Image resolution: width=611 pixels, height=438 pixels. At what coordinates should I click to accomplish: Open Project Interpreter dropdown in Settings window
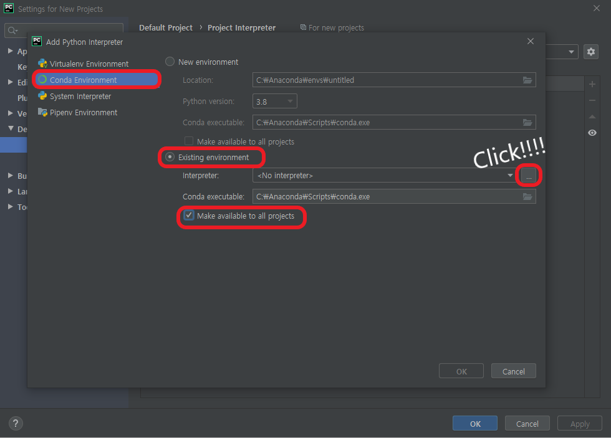(571, 52)
